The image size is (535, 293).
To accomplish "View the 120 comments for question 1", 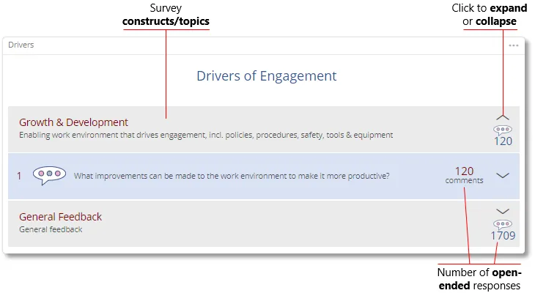I will click(x=464, y=175).
